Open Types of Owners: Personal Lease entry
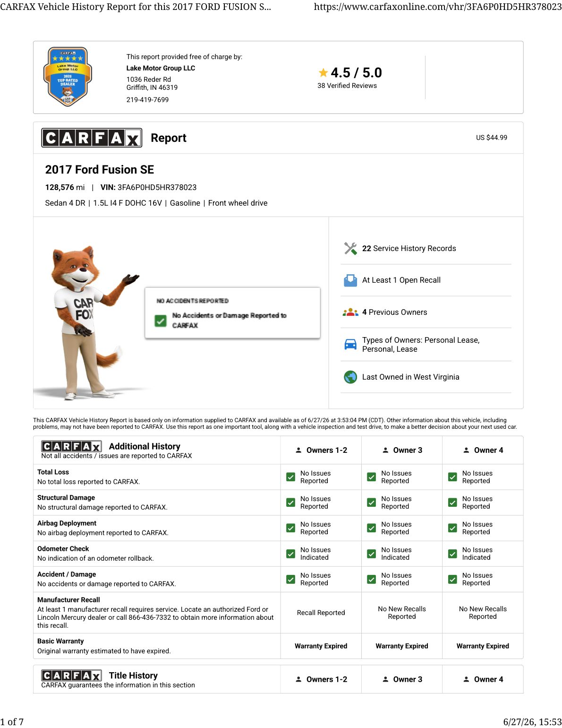The width and height of the screenshot is (562, 728). pyautogui.click(x=421, y=345)
